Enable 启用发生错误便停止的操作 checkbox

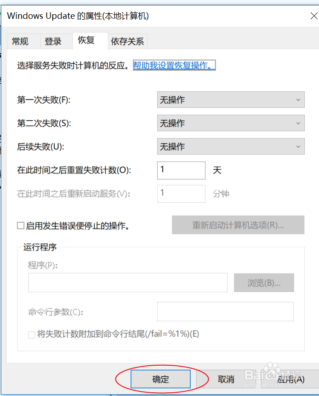click(21, 225)
